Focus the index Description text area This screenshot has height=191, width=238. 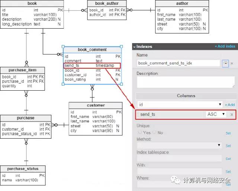point(186,82)
